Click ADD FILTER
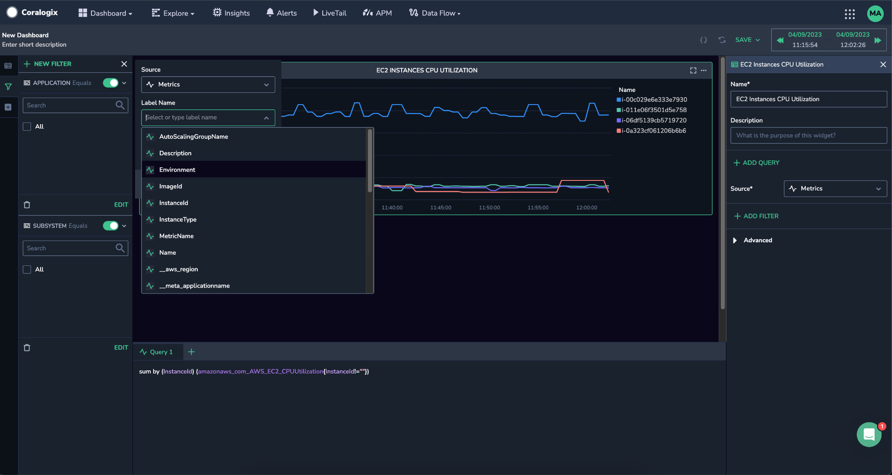The image size is (892, 475). pyautogui.click(x=757, y=216)
